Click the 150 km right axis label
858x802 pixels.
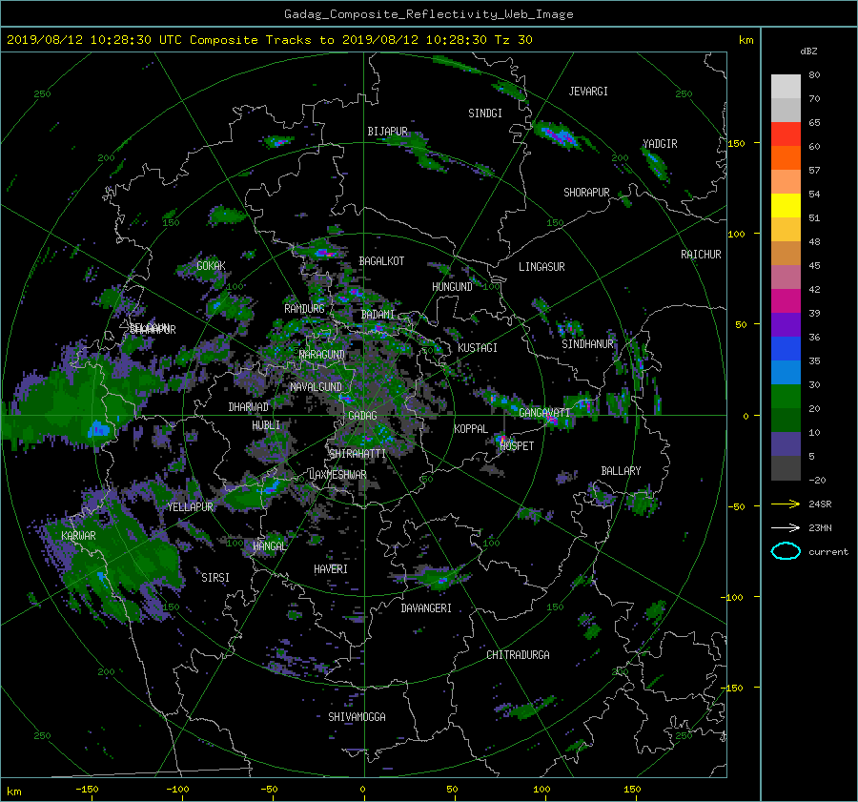click(x=736, y=143)
